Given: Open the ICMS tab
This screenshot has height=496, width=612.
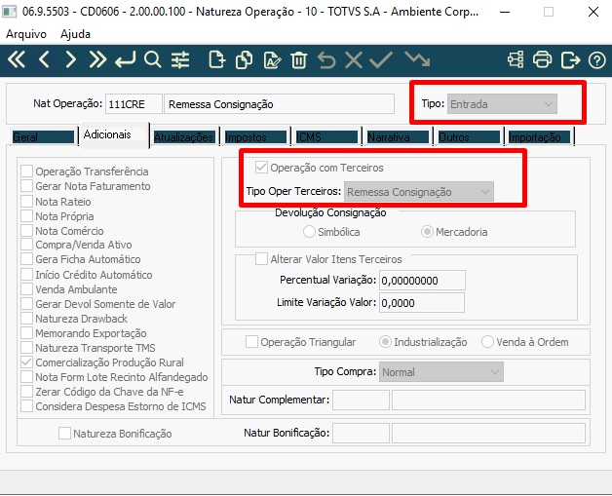Looking at the screenshot, I should tap(327, 137).
